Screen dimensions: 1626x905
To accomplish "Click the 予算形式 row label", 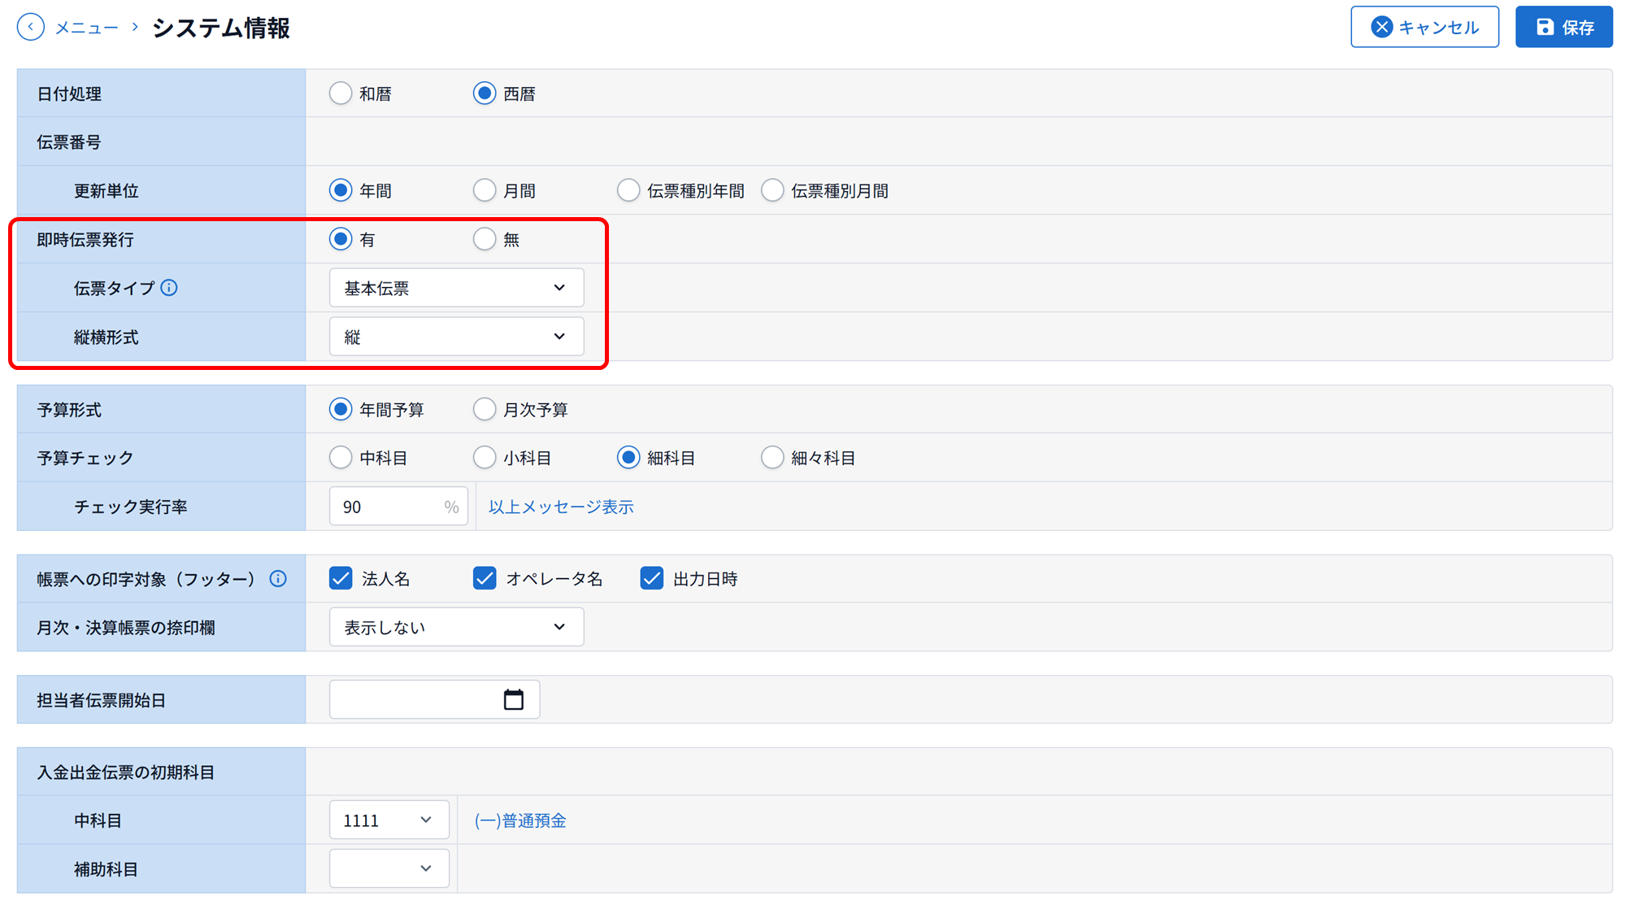I will tap(69, 410).
